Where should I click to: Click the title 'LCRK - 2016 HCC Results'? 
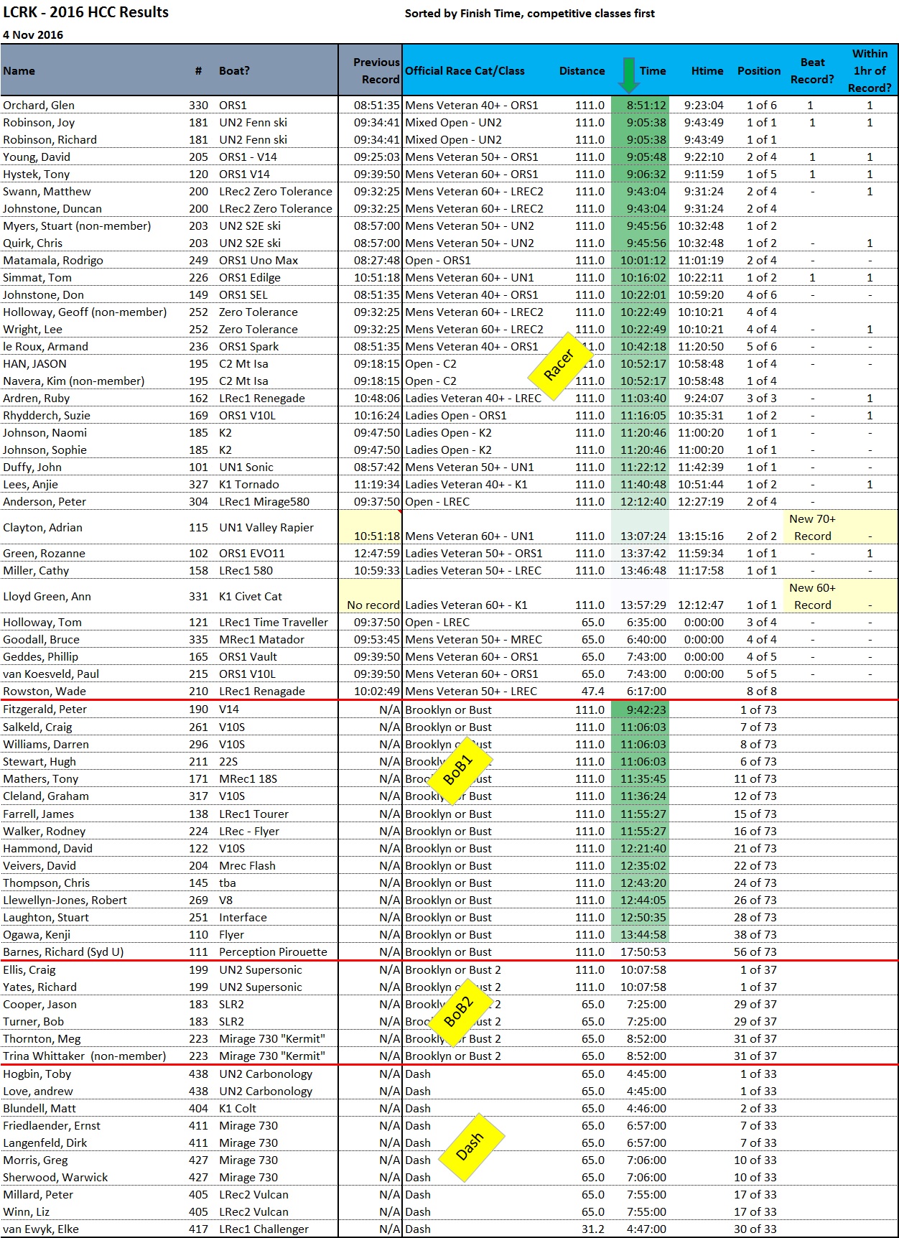[x=85, y=12]
